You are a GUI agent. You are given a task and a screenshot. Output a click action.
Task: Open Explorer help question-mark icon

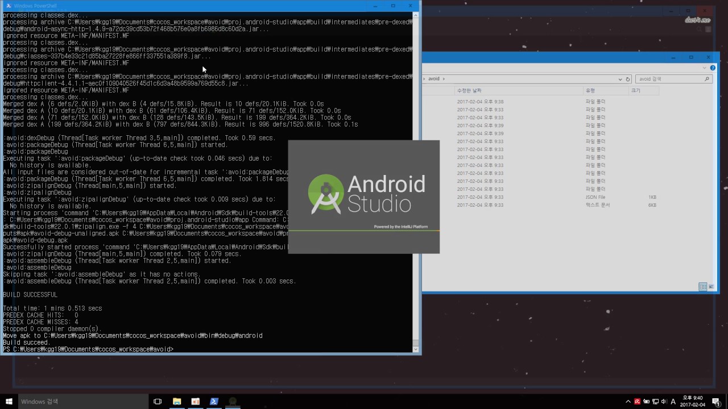tap(713, 68)
